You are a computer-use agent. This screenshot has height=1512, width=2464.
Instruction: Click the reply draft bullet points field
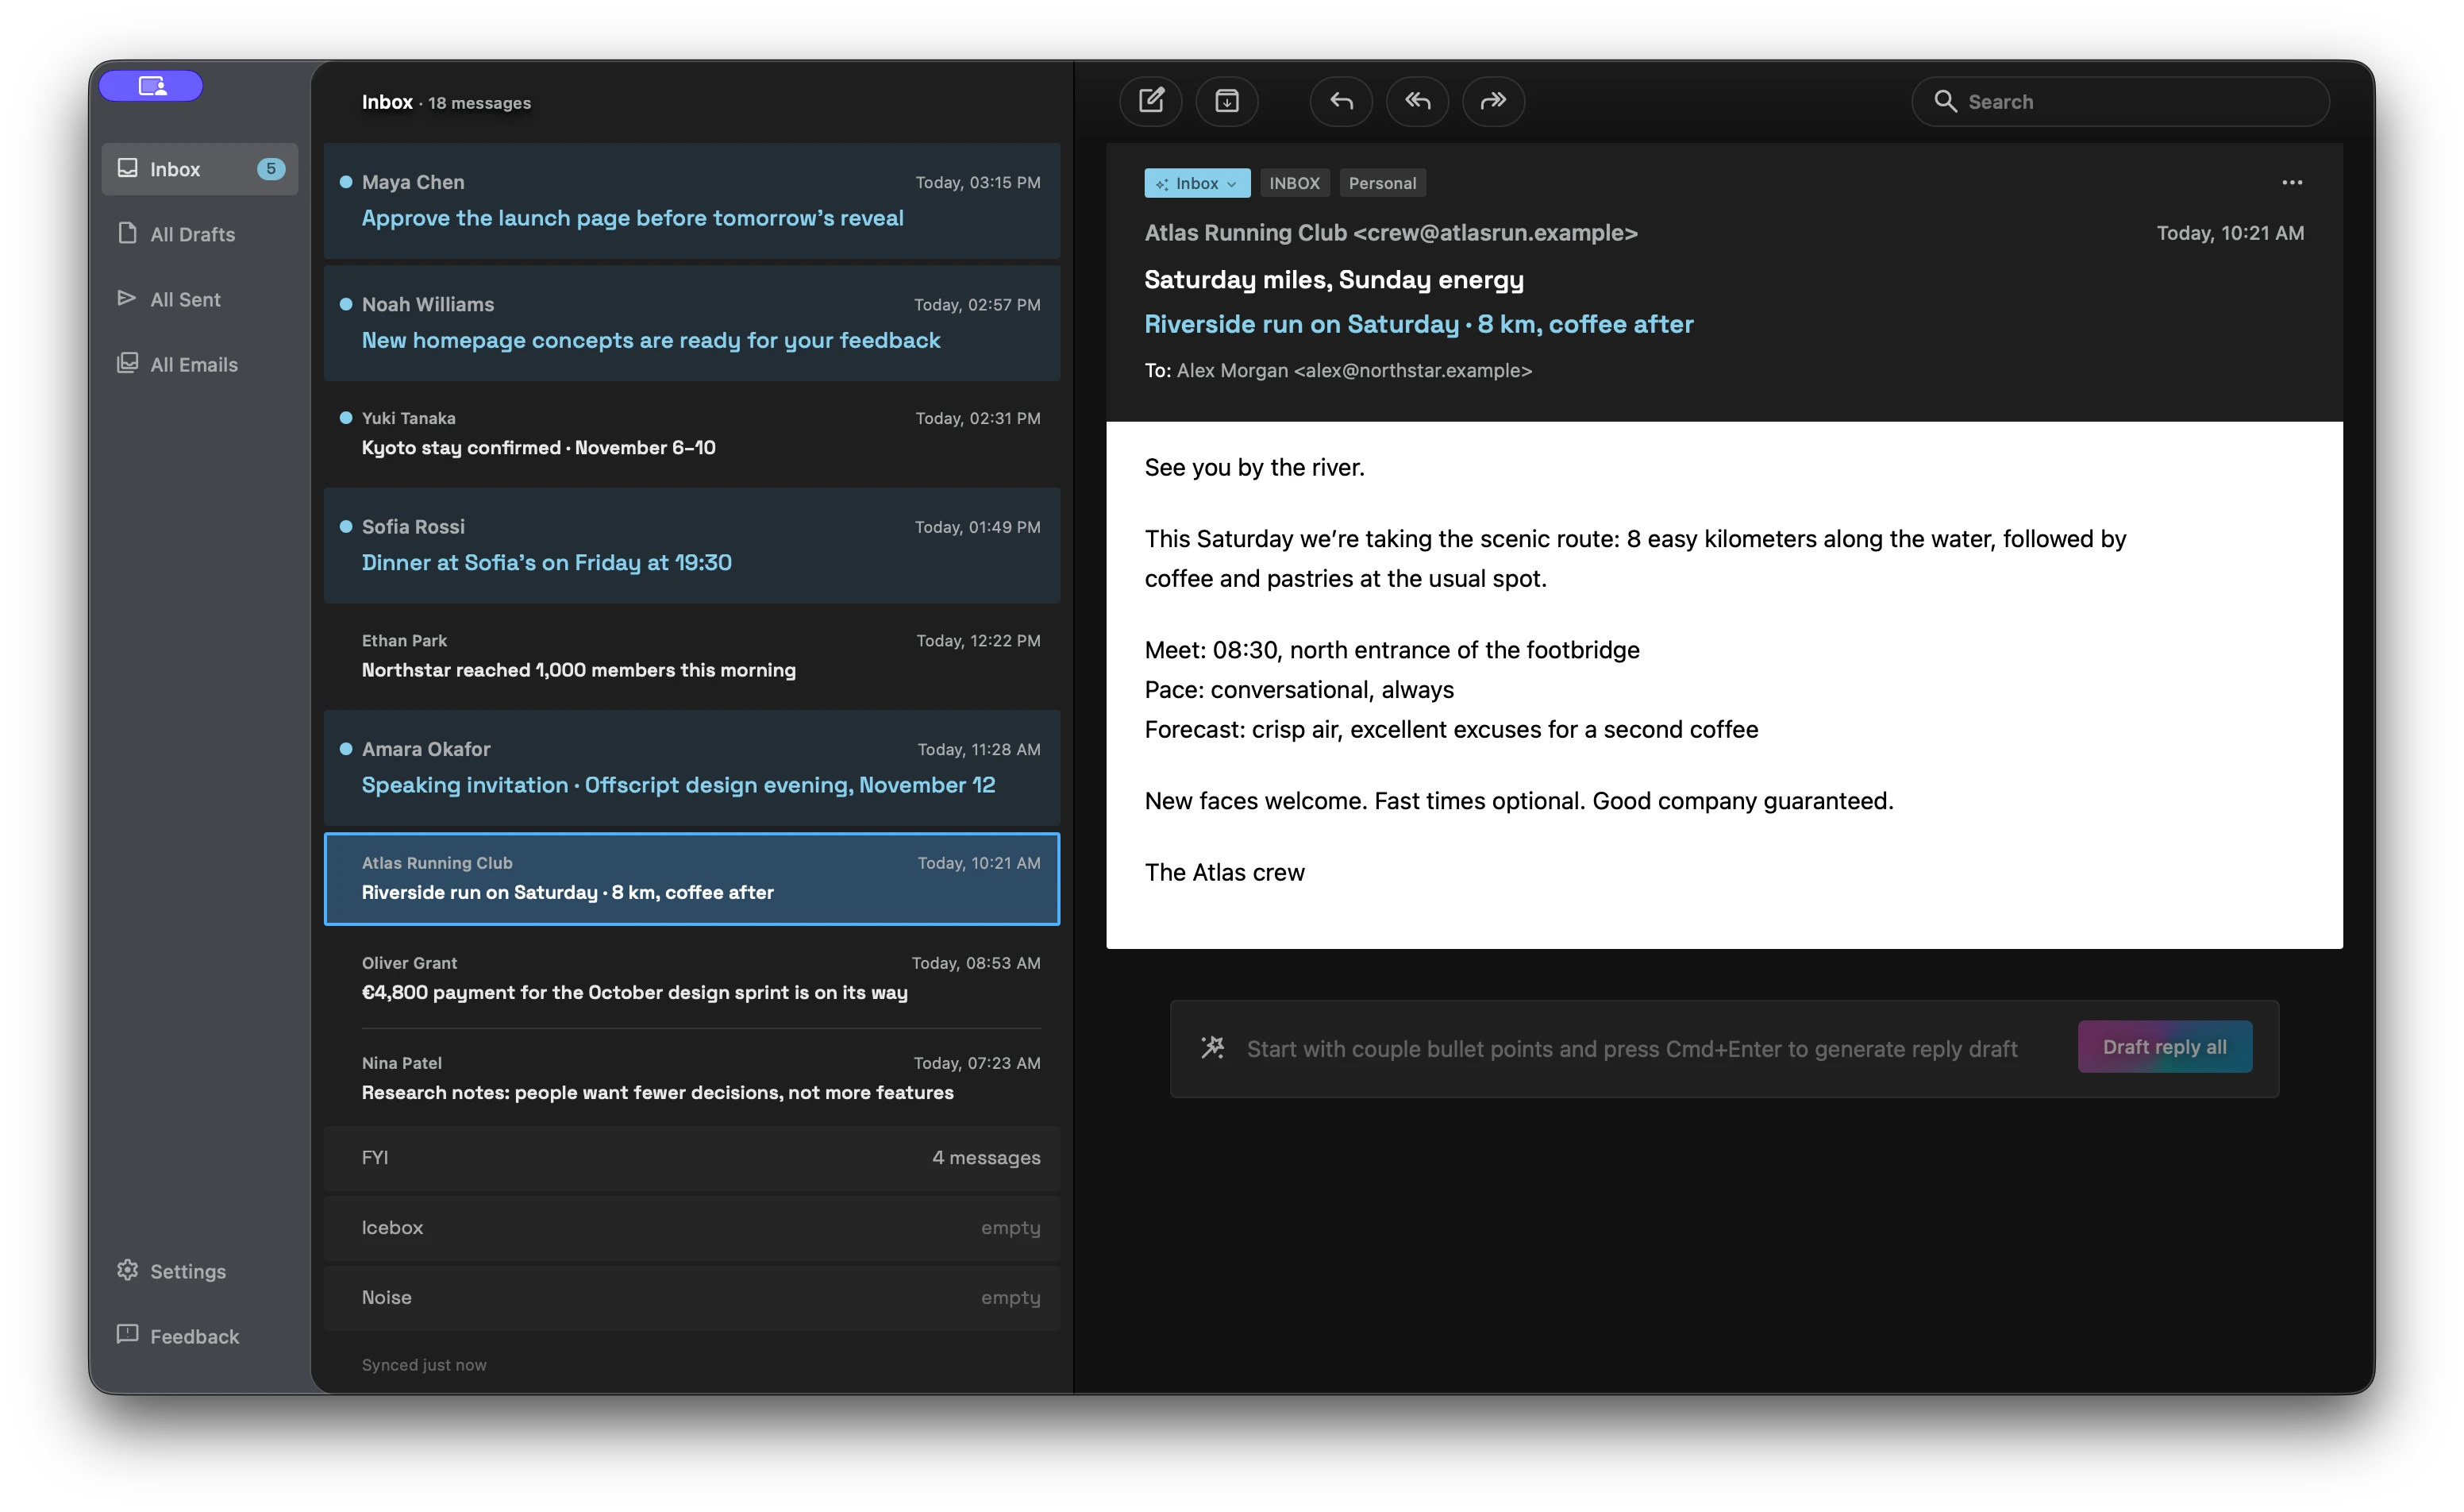[1632, 1049]
